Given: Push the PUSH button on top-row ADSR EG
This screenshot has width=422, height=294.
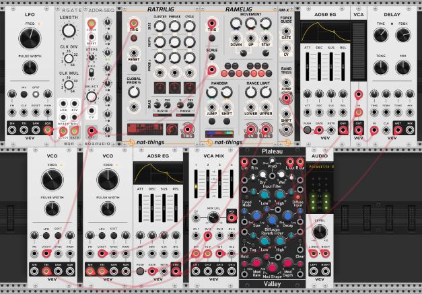Looking at the screenshot, I should (308, 131).
